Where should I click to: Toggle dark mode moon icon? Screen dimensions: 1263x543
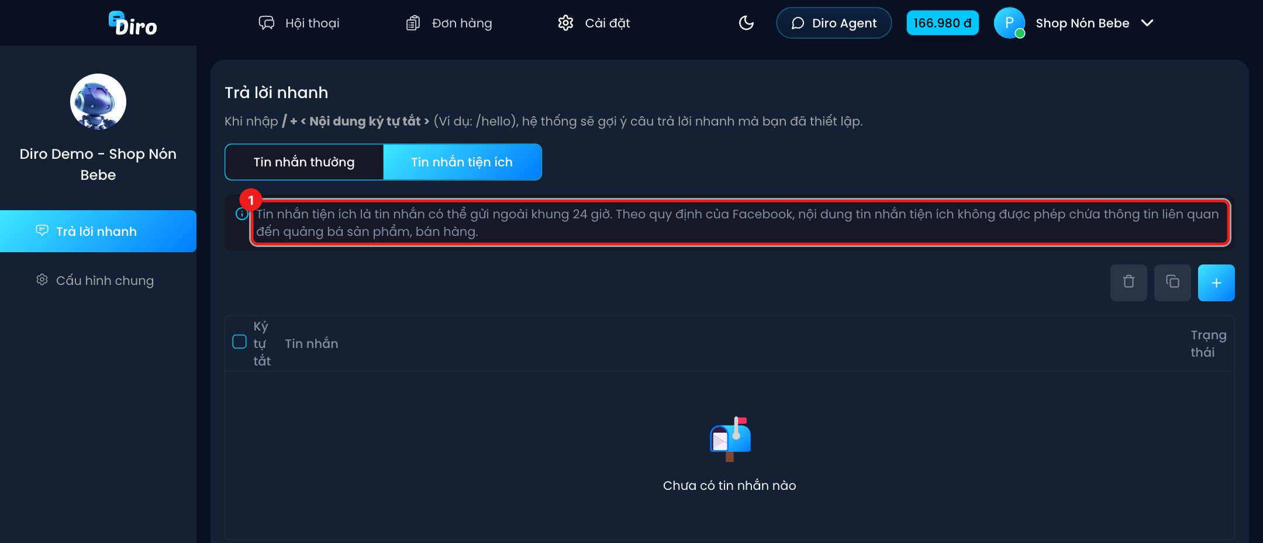pos(746,23)
